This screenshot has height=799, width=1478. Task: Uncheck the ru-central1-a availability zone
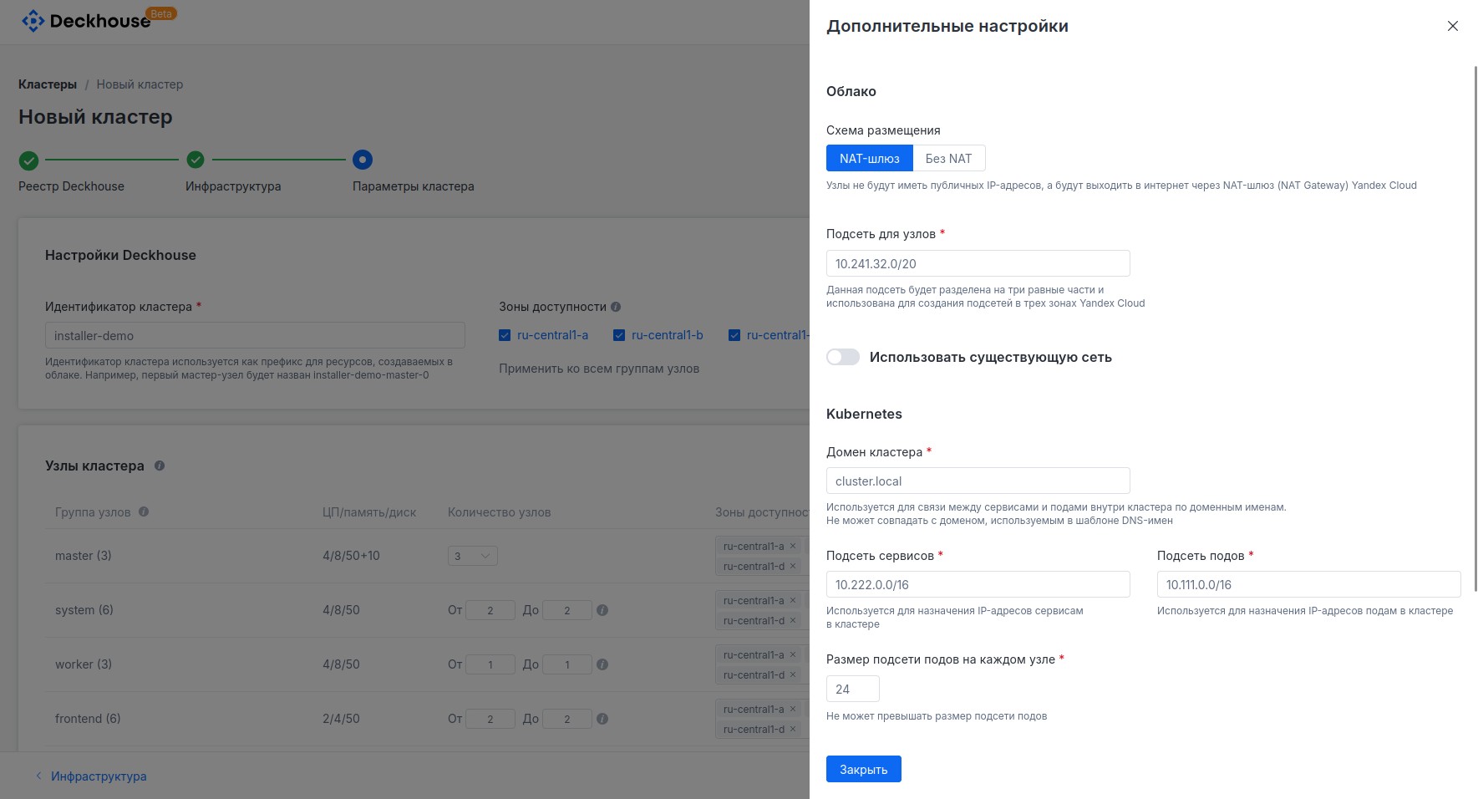(505, 334)
